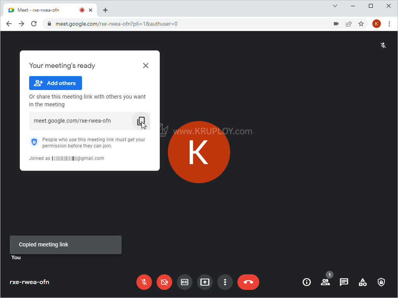The image size is (398, 298).
Task: Maximize the Chrome window
Action: click(370, 6)
